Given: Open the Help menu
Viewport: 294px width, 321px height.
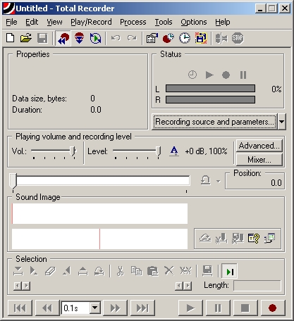Looking at the screenshot, I should [x=223, y=22].
